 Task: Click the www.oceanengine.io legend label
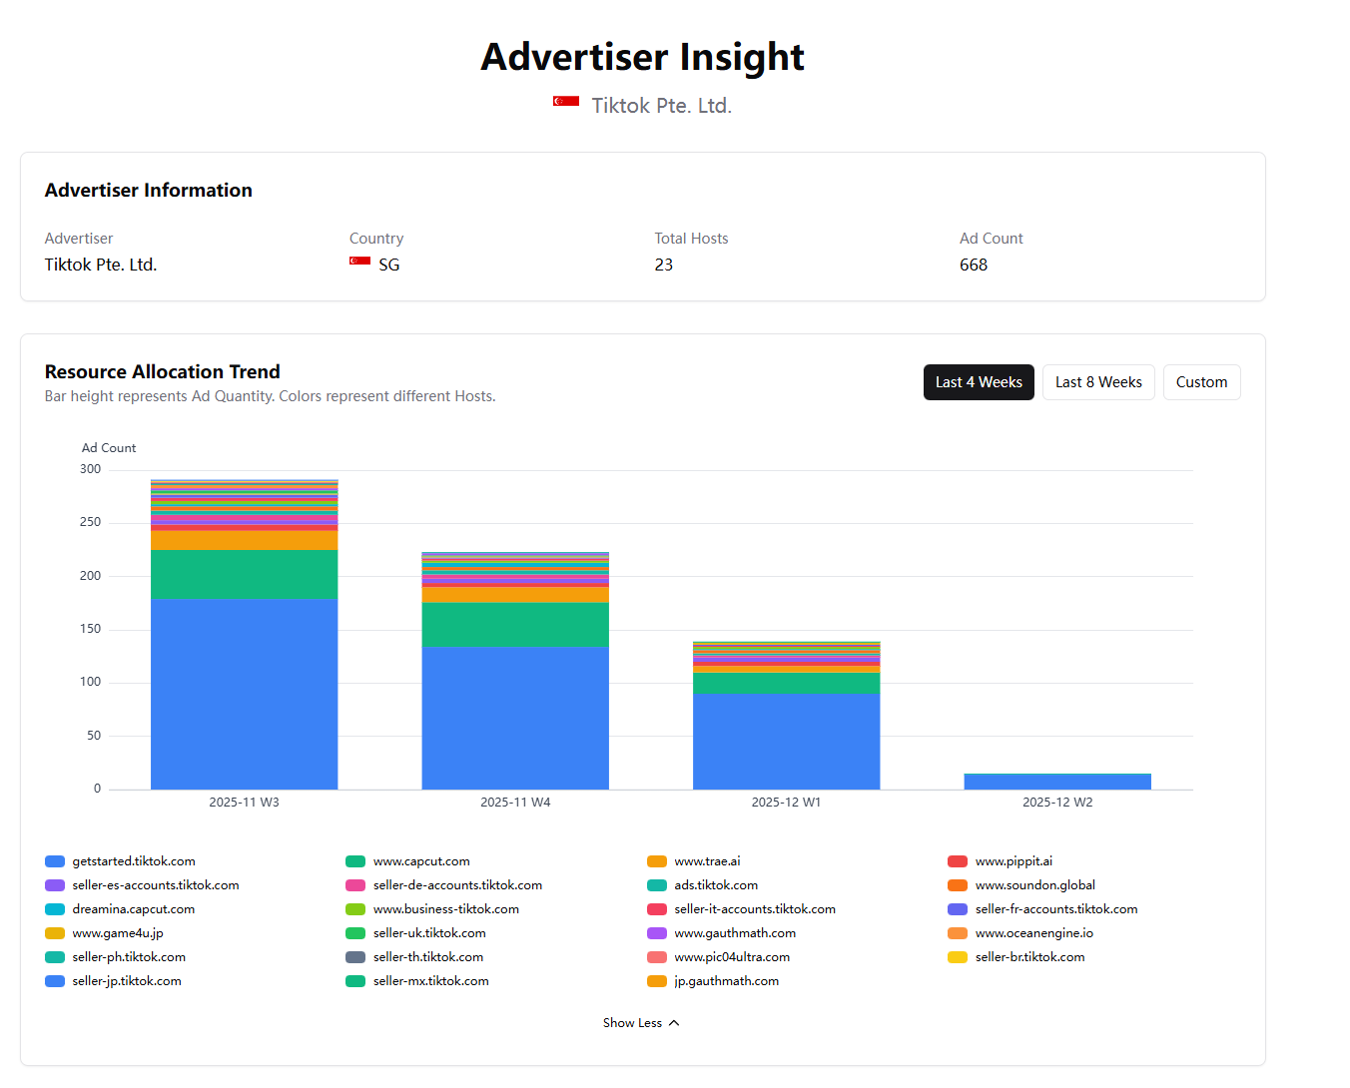pyautogui.click(x=1034, y=933)
